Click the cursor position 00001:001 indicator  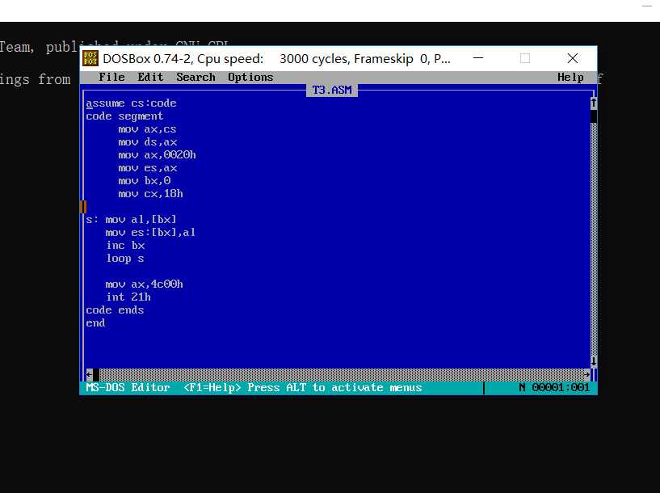click(561, 387)
